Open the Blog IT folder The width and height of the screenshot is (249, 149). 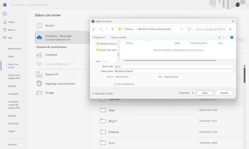pyautogui.click(x=170, y=121)
